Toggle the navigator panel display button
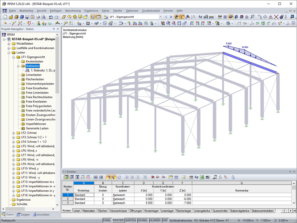The width and height of the screenshot is (297, 223). (x=93, y=17)
